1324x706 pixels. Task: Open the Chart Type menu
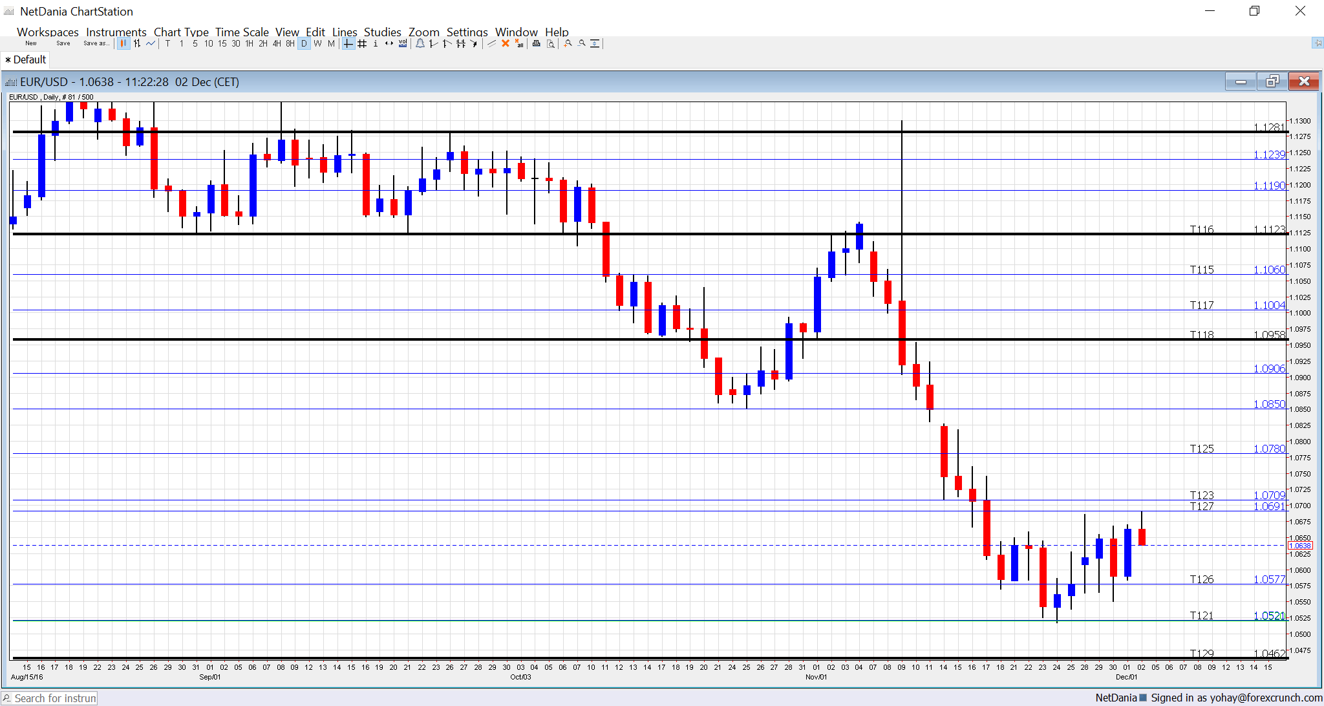pos(181,32)
